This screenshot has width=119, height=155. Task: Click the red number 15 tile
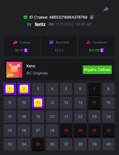point(94,103)
